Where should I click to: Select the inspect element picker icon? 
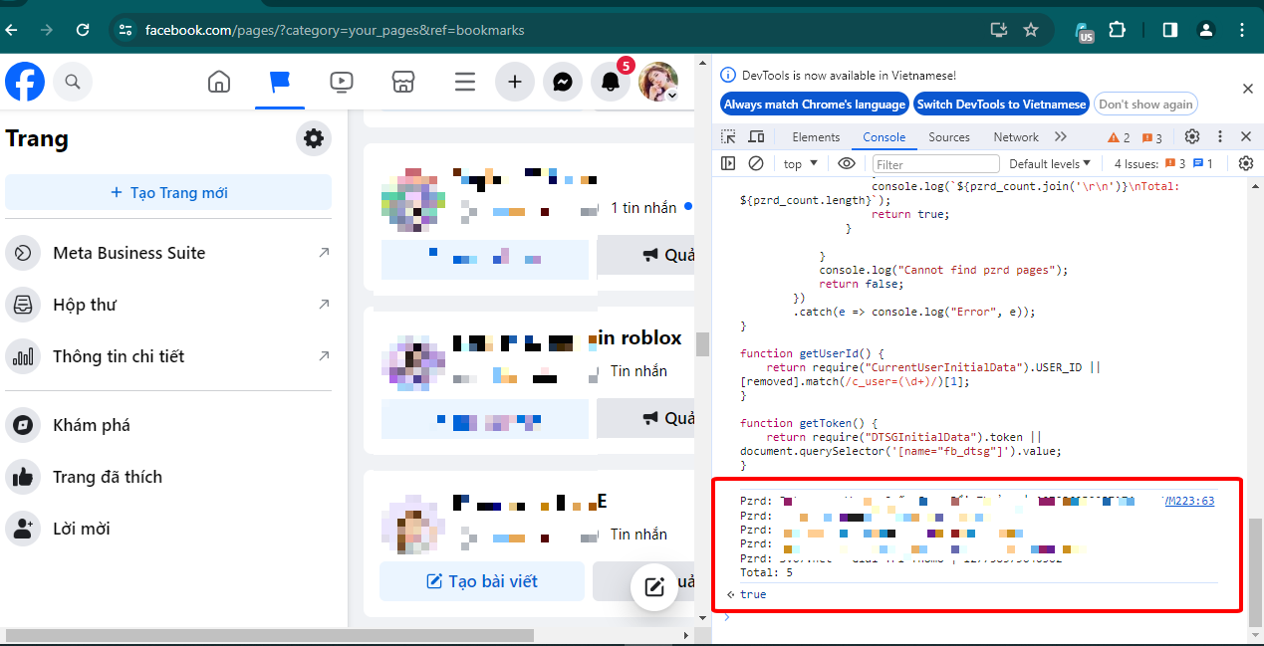click(729, 136)
